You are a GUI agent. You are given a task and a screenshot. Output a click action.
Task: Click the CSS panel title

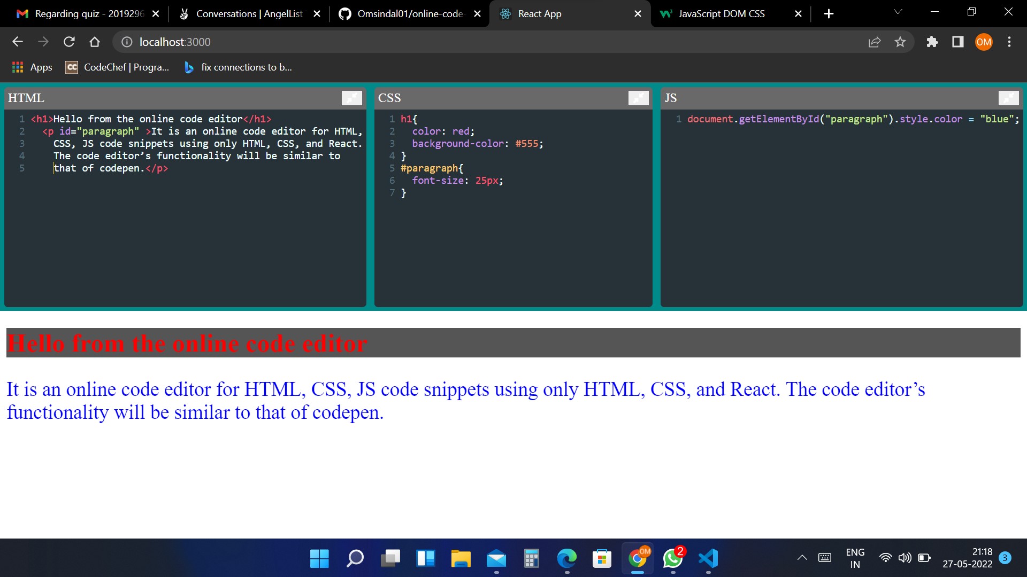[x=389, y=98]
